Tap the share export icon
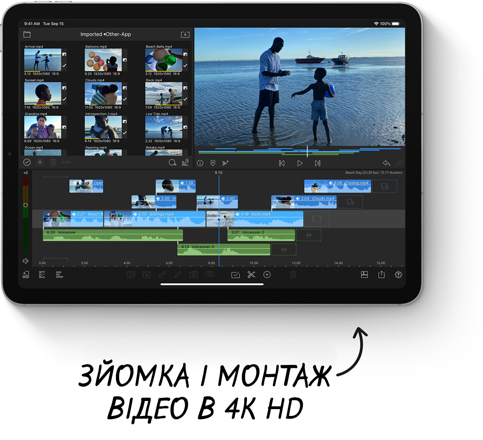 (x=381, y=275)
